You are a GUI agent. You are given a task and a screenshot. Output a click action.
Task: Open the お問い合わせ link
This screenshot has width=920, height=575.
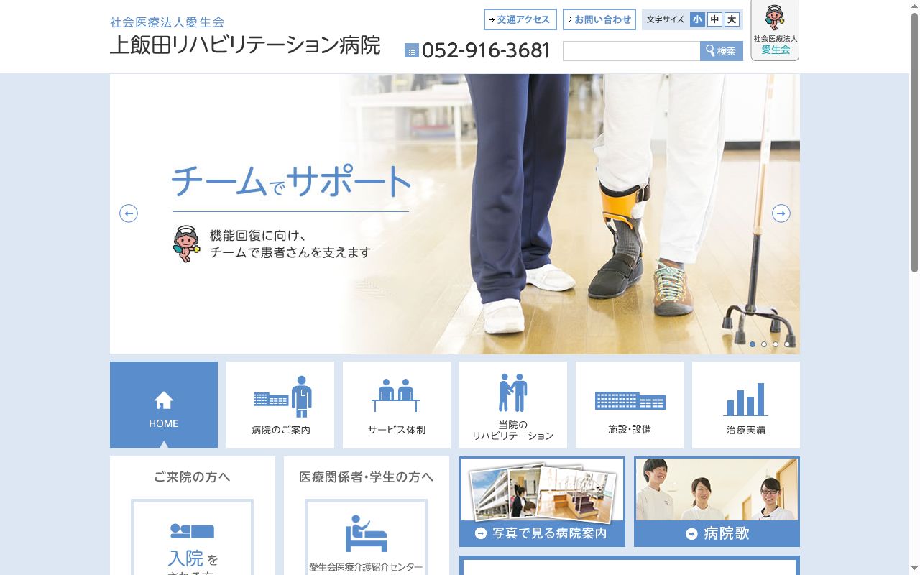(x=599, y=19)
